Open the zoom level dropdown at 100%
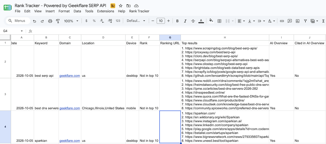 point(71,21)
